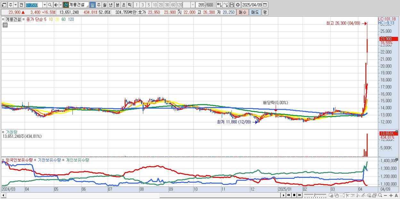This screenshot has height=199, width=400.
Task: Toggle the small square before 계룡건설 legend
Action: (4, 19)
